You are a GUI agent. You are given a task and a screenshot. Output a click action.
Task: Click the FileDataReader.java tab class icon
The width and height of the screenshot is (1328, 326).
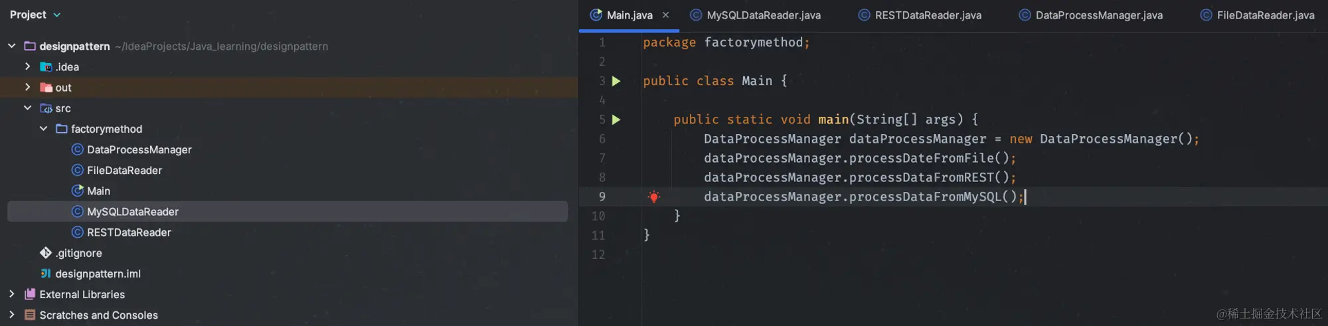click(x=1206, y=15)
